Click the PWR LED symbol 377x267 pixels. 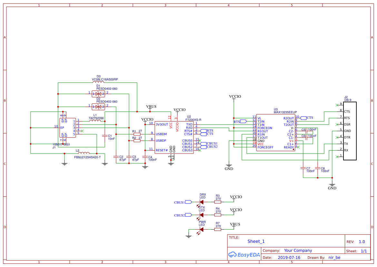[x=202, y=230]
